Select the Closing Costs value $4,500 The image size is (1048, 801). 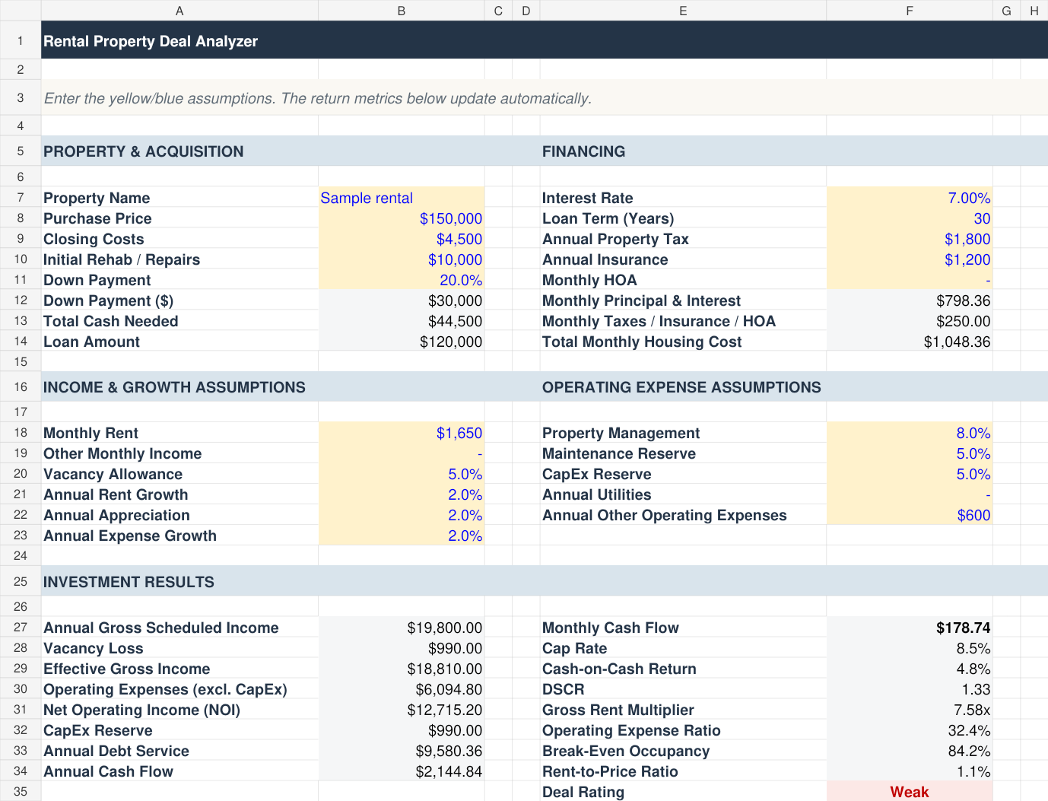point(401,239)
